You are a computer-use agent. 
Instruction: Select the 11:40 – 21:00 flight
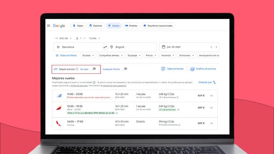135,96
